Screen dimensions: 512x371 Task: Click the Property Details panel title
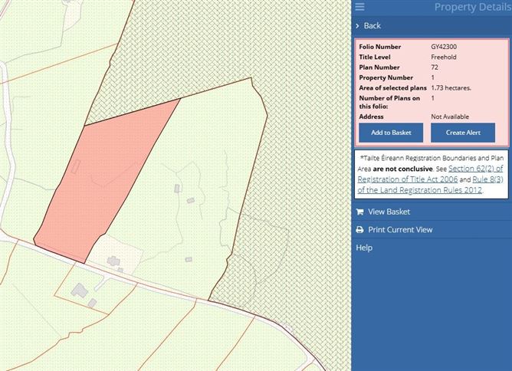click(471, 8)
